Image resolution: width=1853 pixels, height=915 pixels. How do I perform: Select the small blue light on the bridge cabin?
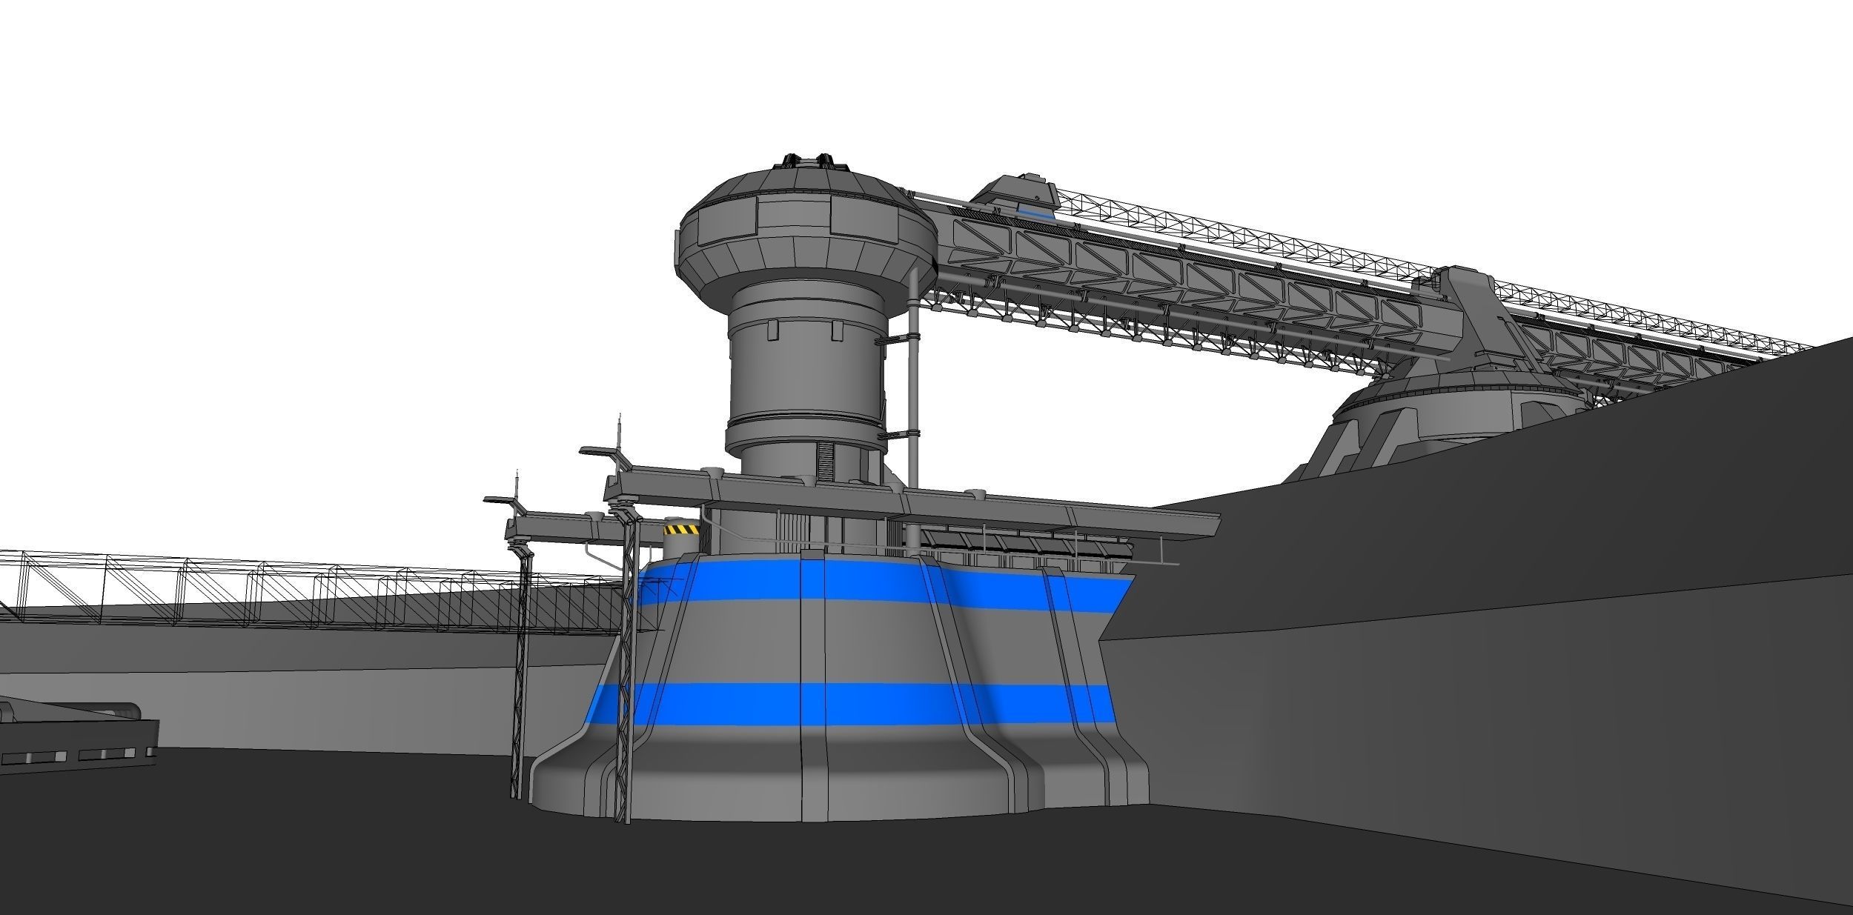(1037, 213)
